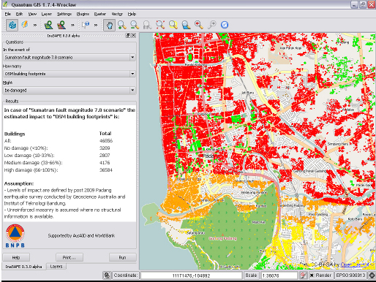Expand the first toolbar overflow chevron
This screenshot has width=376, height=282.
[x=35, y=25]
